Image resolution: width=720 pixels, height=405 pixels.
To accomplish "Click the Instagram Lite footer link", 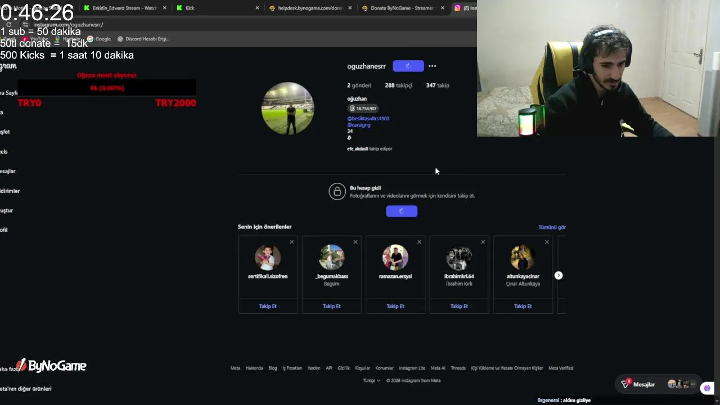I will pyautogui.click(x=412, y=368).
